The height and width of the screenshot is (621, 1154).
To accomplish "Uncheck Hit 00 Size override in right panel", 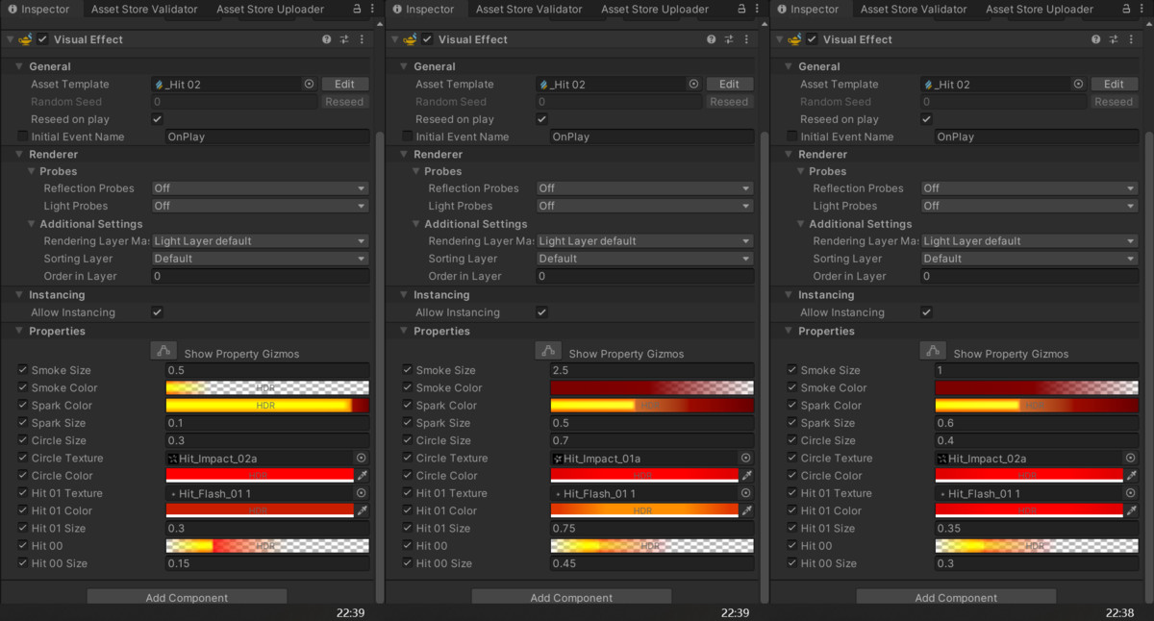I will point(792,563).
